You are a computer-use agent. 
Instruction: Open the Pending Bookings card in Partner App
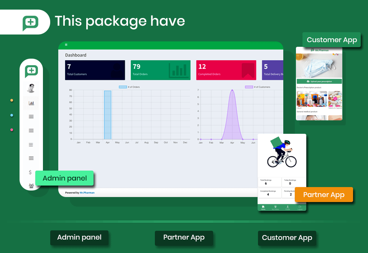[288, 193]
